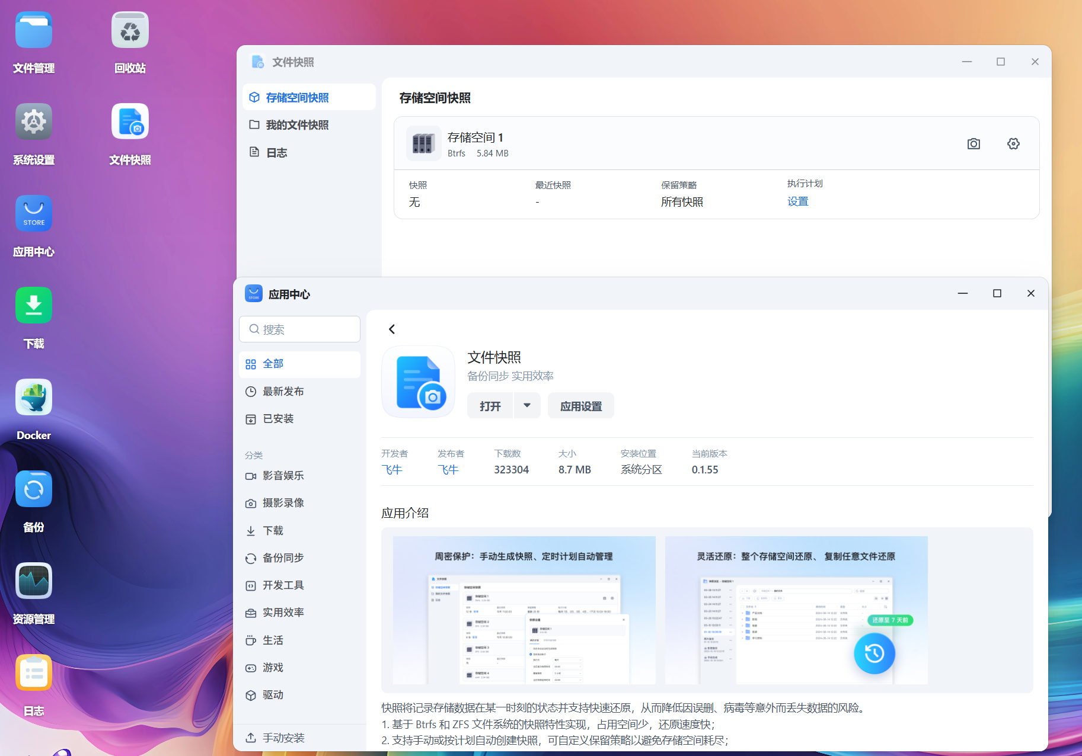This screenshot has height=756, width=1082.
Task: Show 最新发布 apps in 应用中心
Action: [x=299, y=392]
